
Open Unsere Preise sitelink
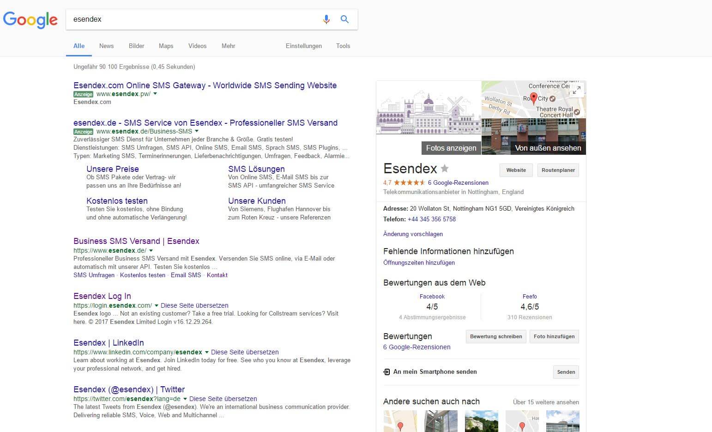(113, 169)
